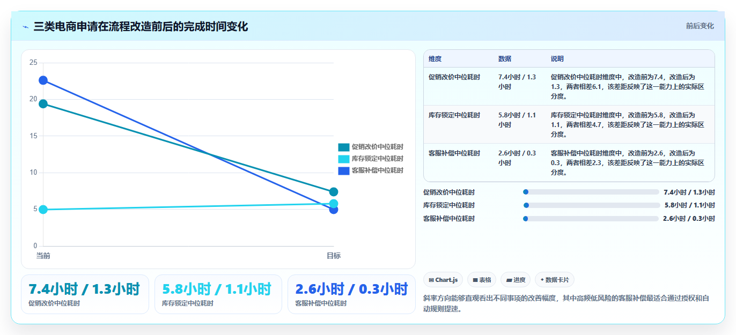Click the 促销改价中位耗时 progress bar

click(591, 192)
